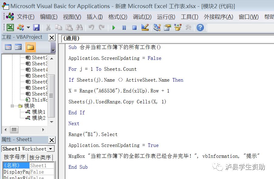Viewport: 274px width, 179px height.
Task: Click the Toolbox wrench icon
Action: [188, 27]
